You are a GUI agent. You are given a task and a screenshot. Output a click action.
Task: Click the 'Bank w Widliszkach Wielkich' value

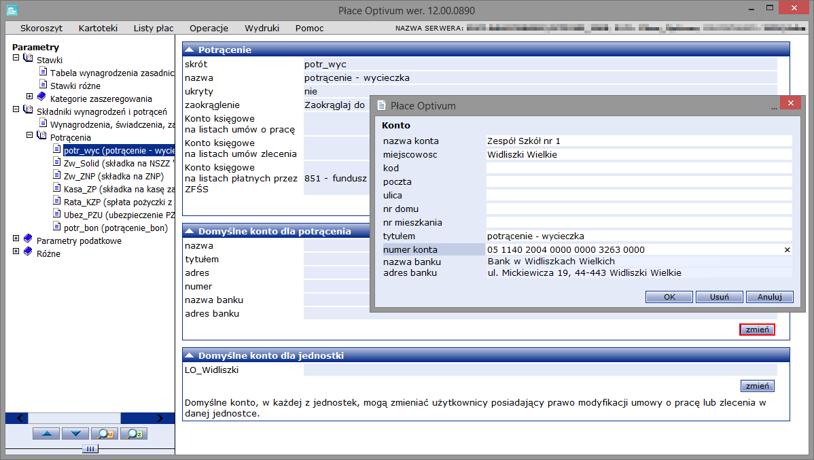pos(551,261)
